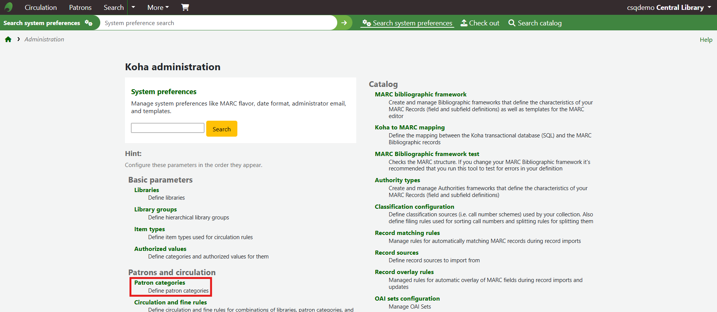Click the Koha leaf logo icon
The height and width of the screenshot is (312, 717).
pyautogui.click(x=8, y=7)
